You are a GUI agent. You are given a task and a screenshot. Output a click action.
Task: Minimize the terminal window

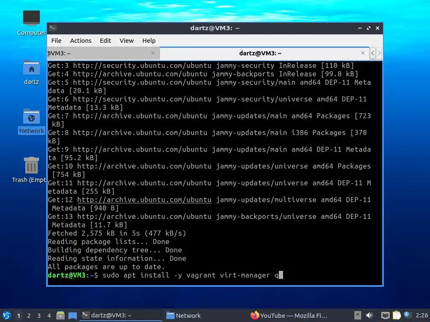359,28
